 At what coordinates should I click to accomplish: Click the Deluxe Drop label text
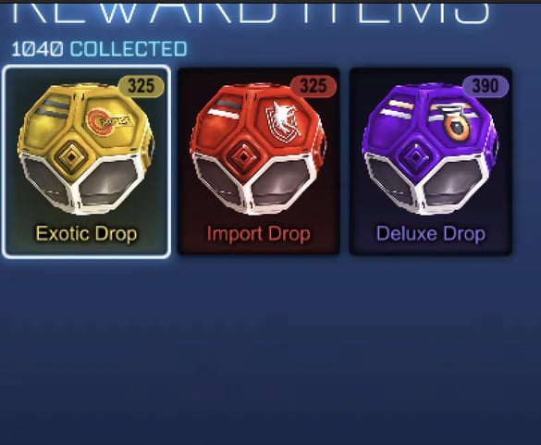click(431, 234)
